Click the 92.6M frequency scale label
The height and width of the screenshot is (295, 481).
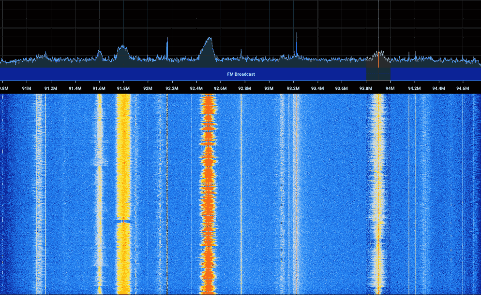tap(220, 88)
